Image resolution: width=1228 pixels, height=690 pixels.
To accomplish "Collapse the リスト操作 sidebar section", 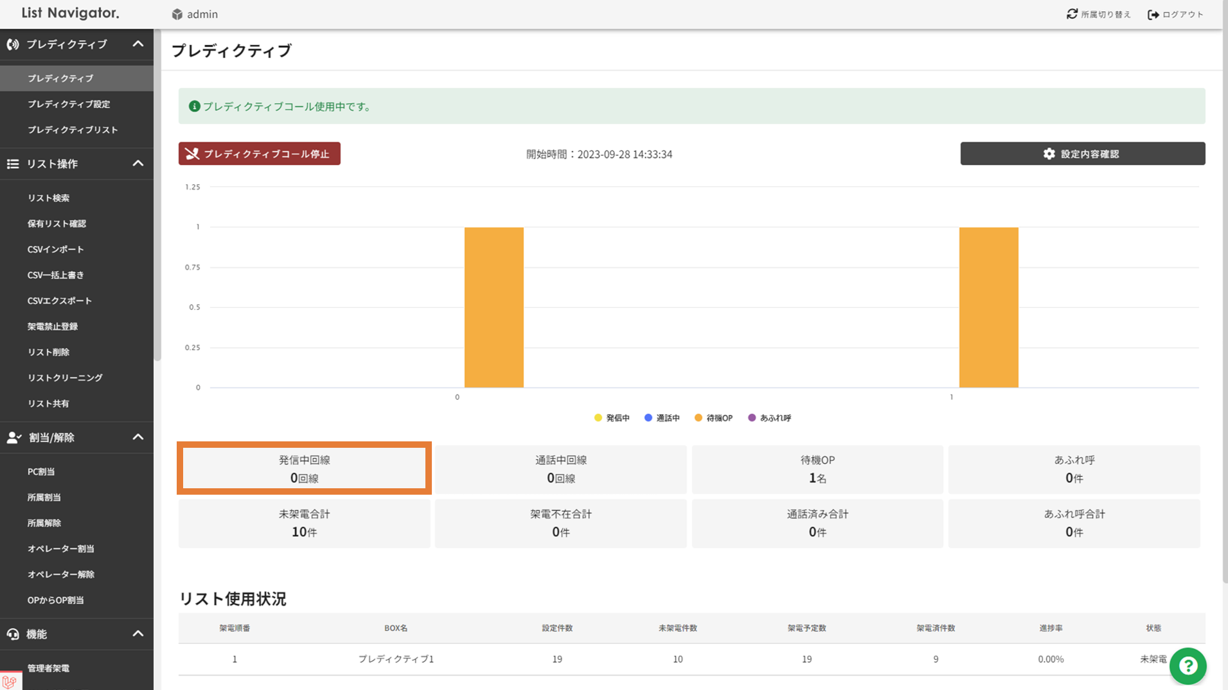I will pyautogui.click(x=138, y=163).
